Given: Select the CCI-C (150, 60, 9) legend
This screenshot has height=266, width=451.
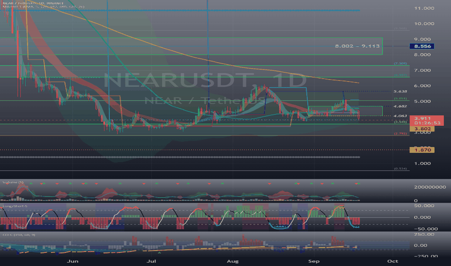Looking at the screenshot, I should (x=19, y=235).
